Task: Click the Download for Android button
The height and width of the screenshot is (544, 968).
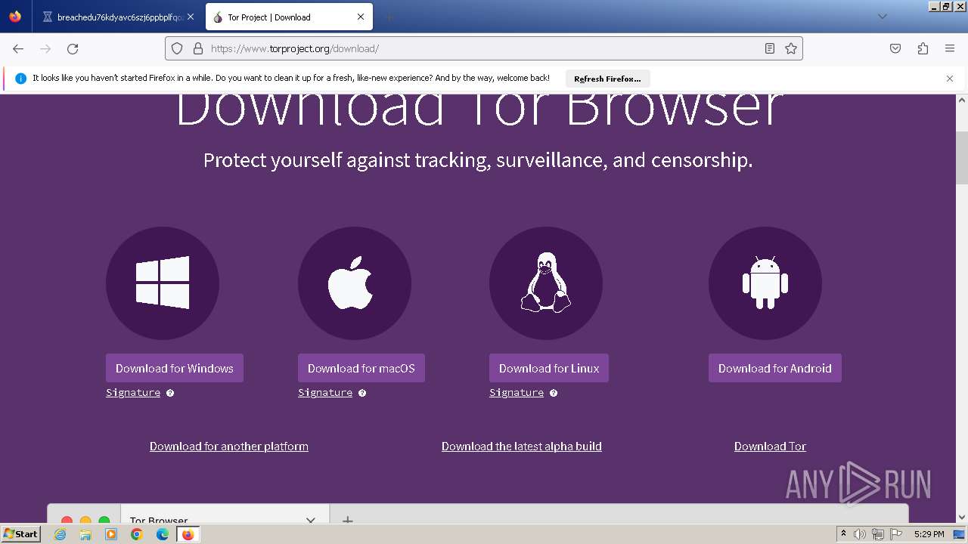Action: (x=775, y=368)
